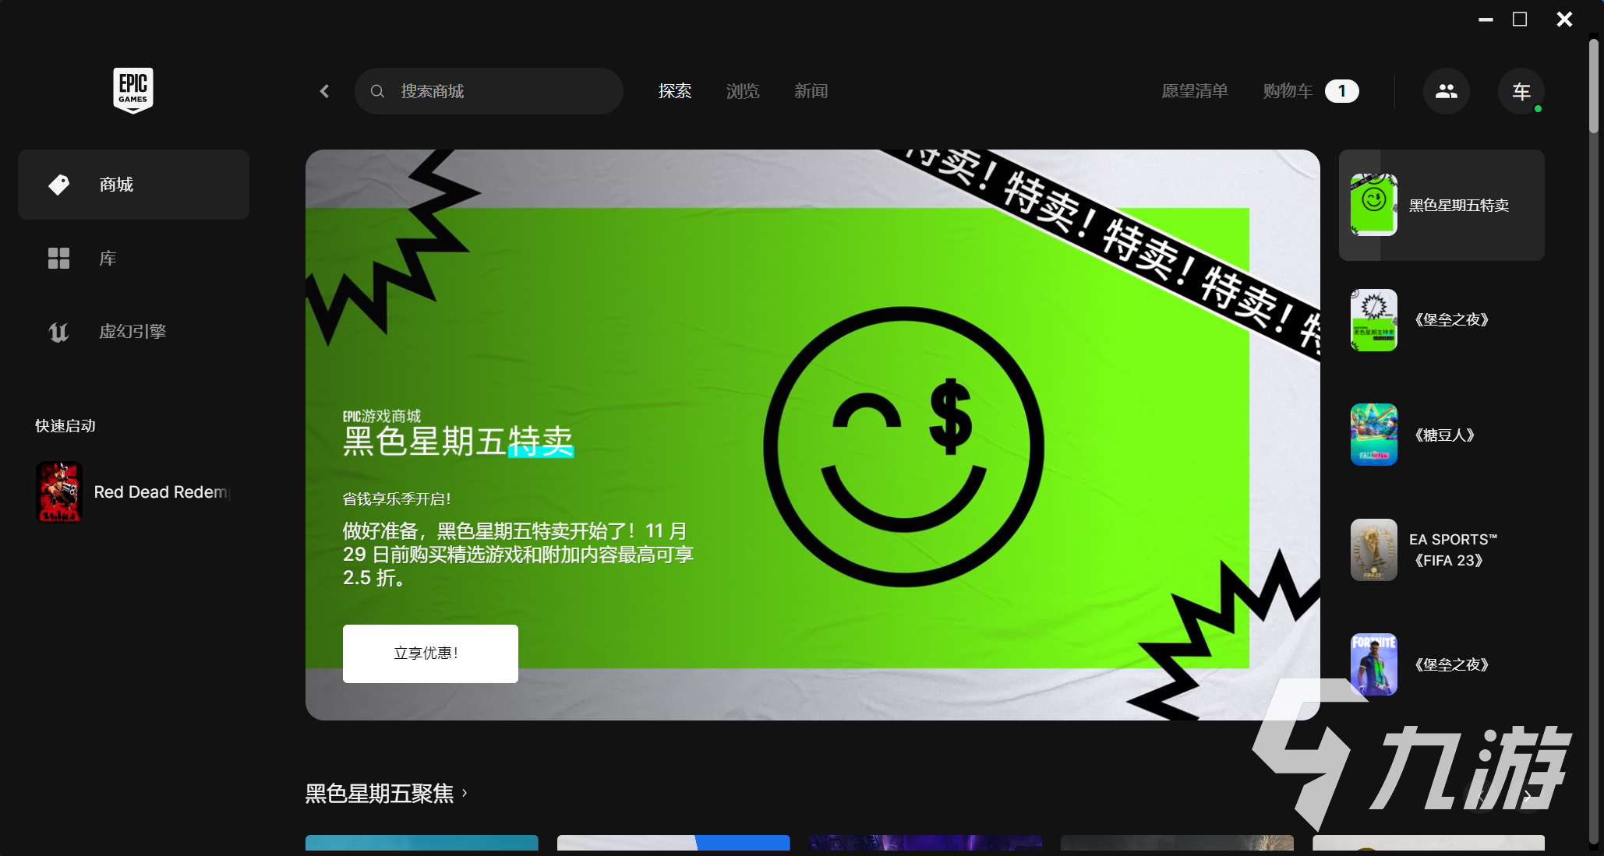Select the 探索 tab
This screenshot has width=1604, height=856.
click(x=674, y=91)
